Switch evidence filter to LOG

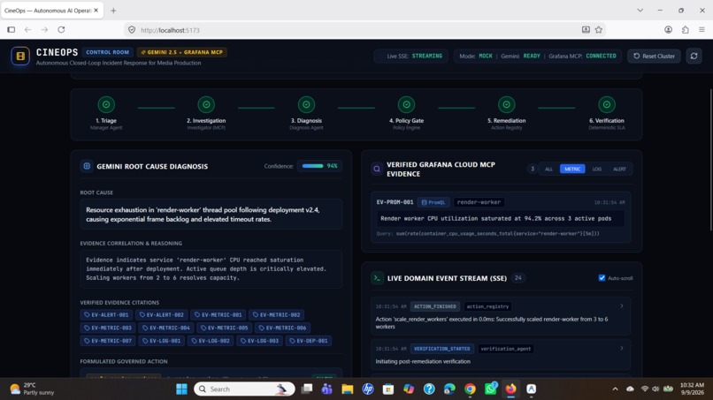click(596, 169)
